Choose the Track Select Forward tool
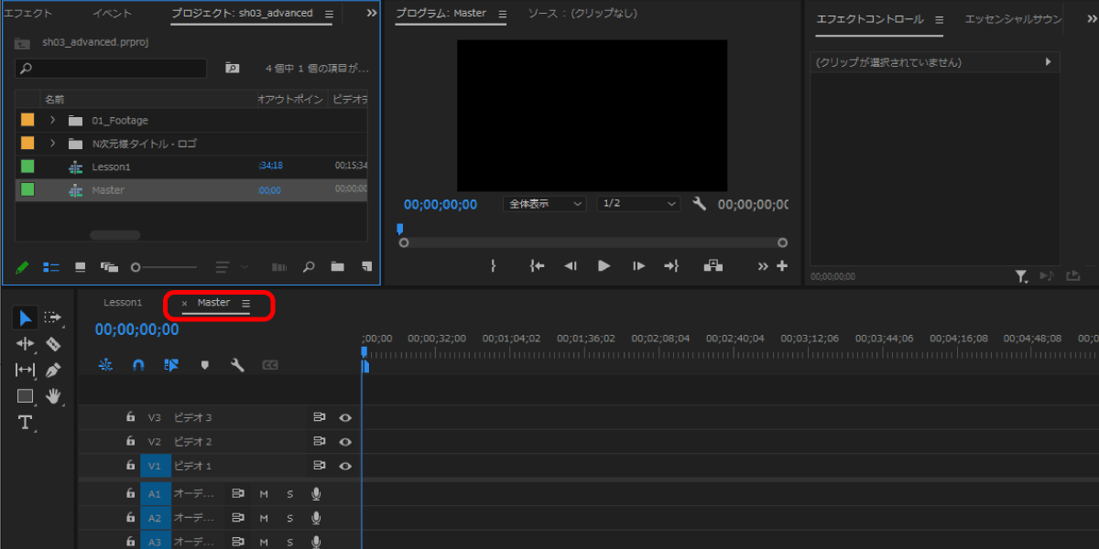1099x549 pixels. coord(53,318)
